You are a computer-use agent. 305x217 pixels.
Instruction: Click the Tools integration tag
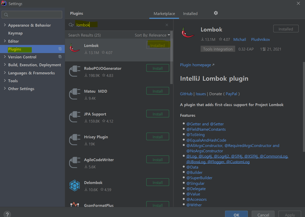coord(218,49)
